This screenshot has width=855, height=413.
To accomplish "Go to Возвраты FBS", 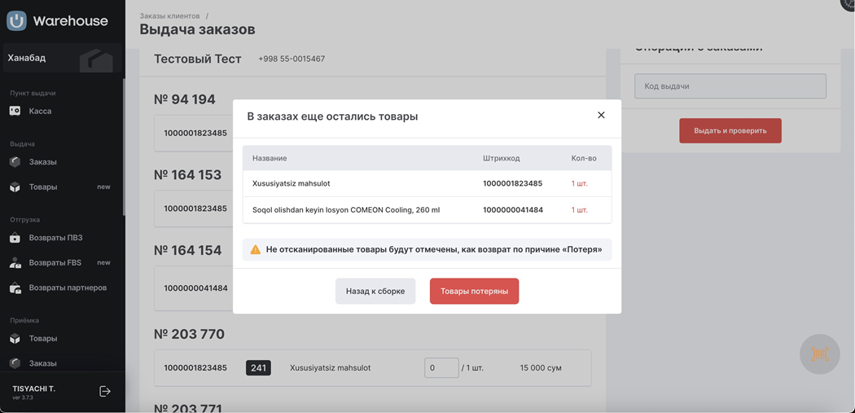I will coord(55,263).
